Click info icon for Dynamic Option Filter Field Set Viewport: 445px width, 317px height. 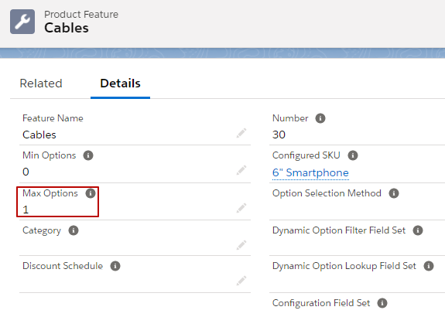coord(418,230)
